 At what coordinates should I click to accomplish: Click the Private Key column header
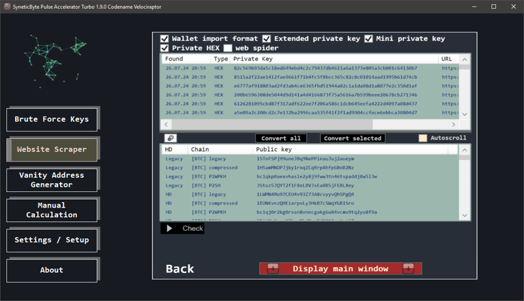(x=334, y=59)
